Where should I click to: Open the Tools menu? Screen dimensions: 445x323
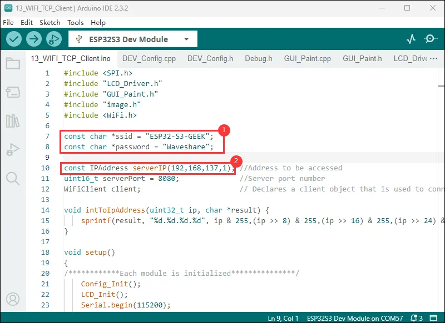[76, 23]
